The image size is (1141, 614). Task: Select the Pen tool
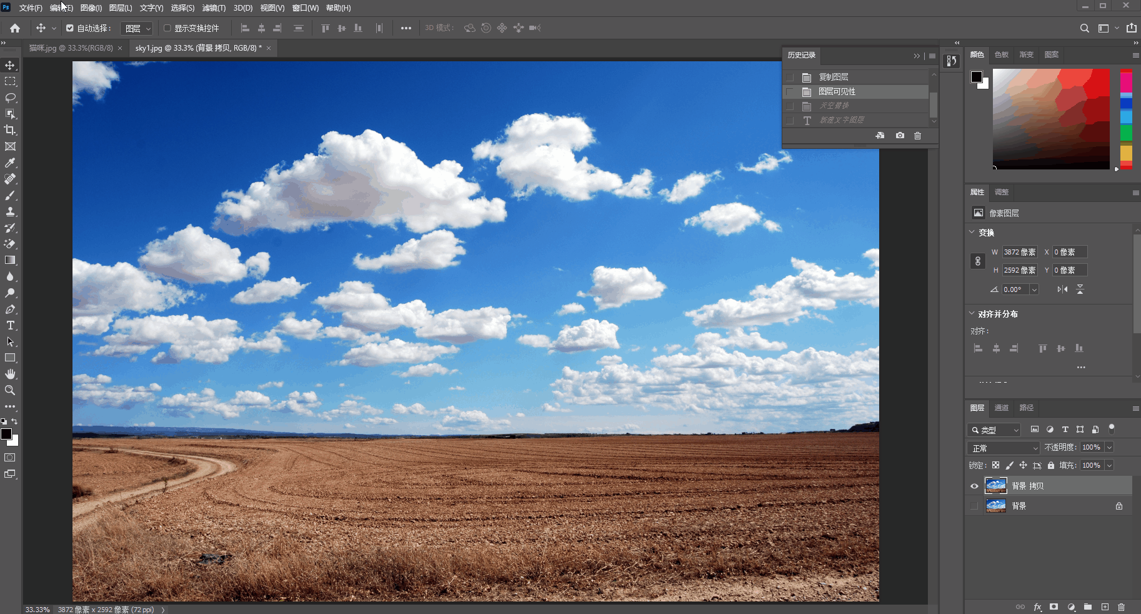(10, 309)
